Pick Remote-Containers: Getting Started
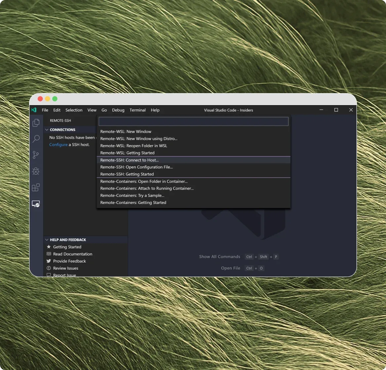This screenshot has height=370, width=386. click(193, 203)
